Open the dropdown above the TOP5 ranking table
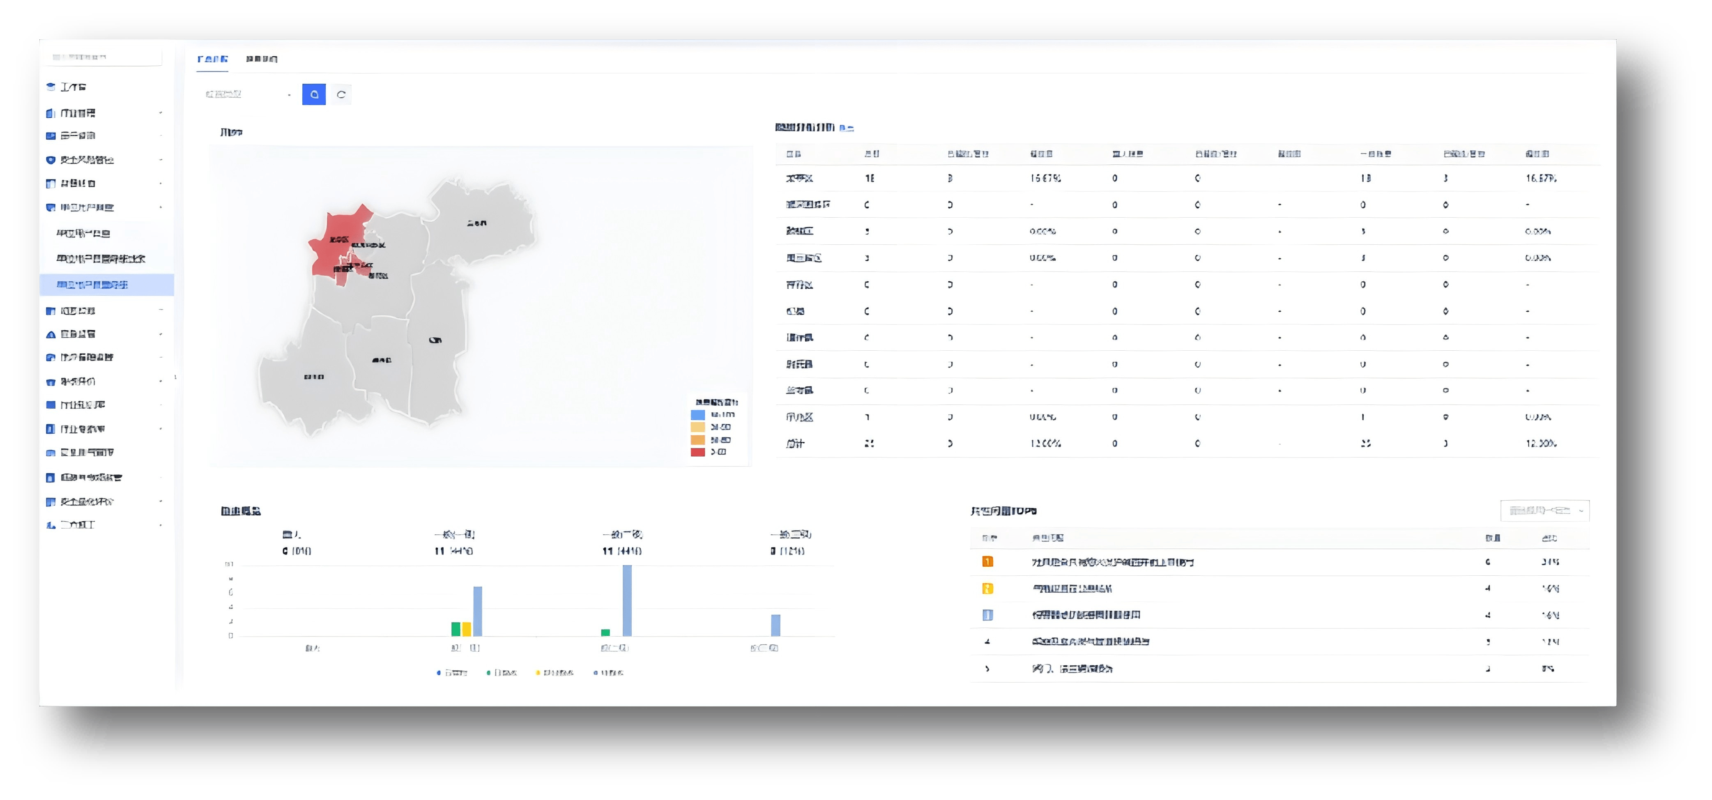 (1544, 511)
